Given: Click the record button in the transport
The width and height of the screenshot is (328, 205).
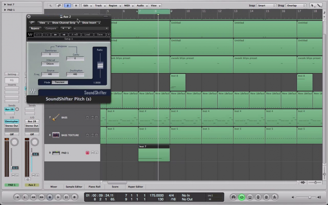Looking at the screenshot, I should click(74, 197).
